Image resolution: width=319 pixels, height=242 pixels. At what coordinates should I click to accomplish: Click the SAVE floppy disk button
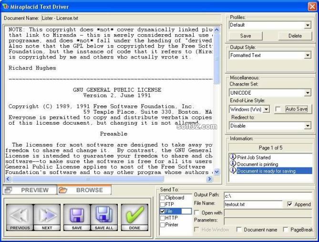click(x=77, y=217)
